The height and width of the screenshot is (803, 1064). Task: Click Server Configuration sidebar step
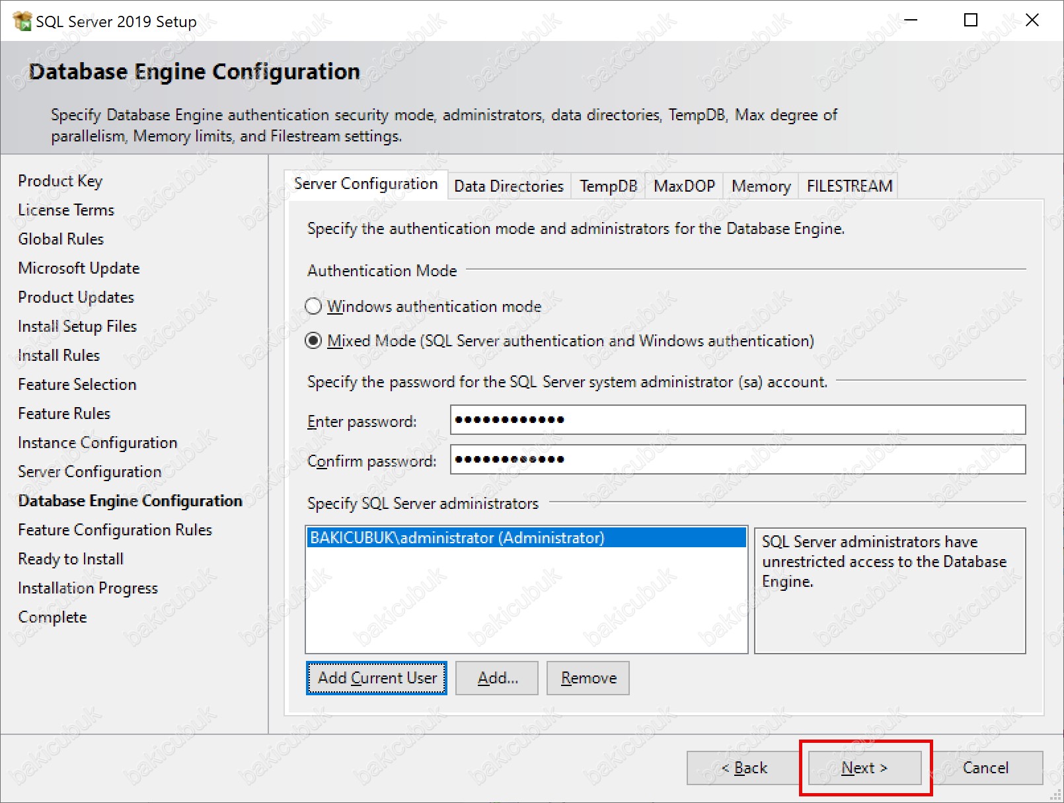pos(90,472)
